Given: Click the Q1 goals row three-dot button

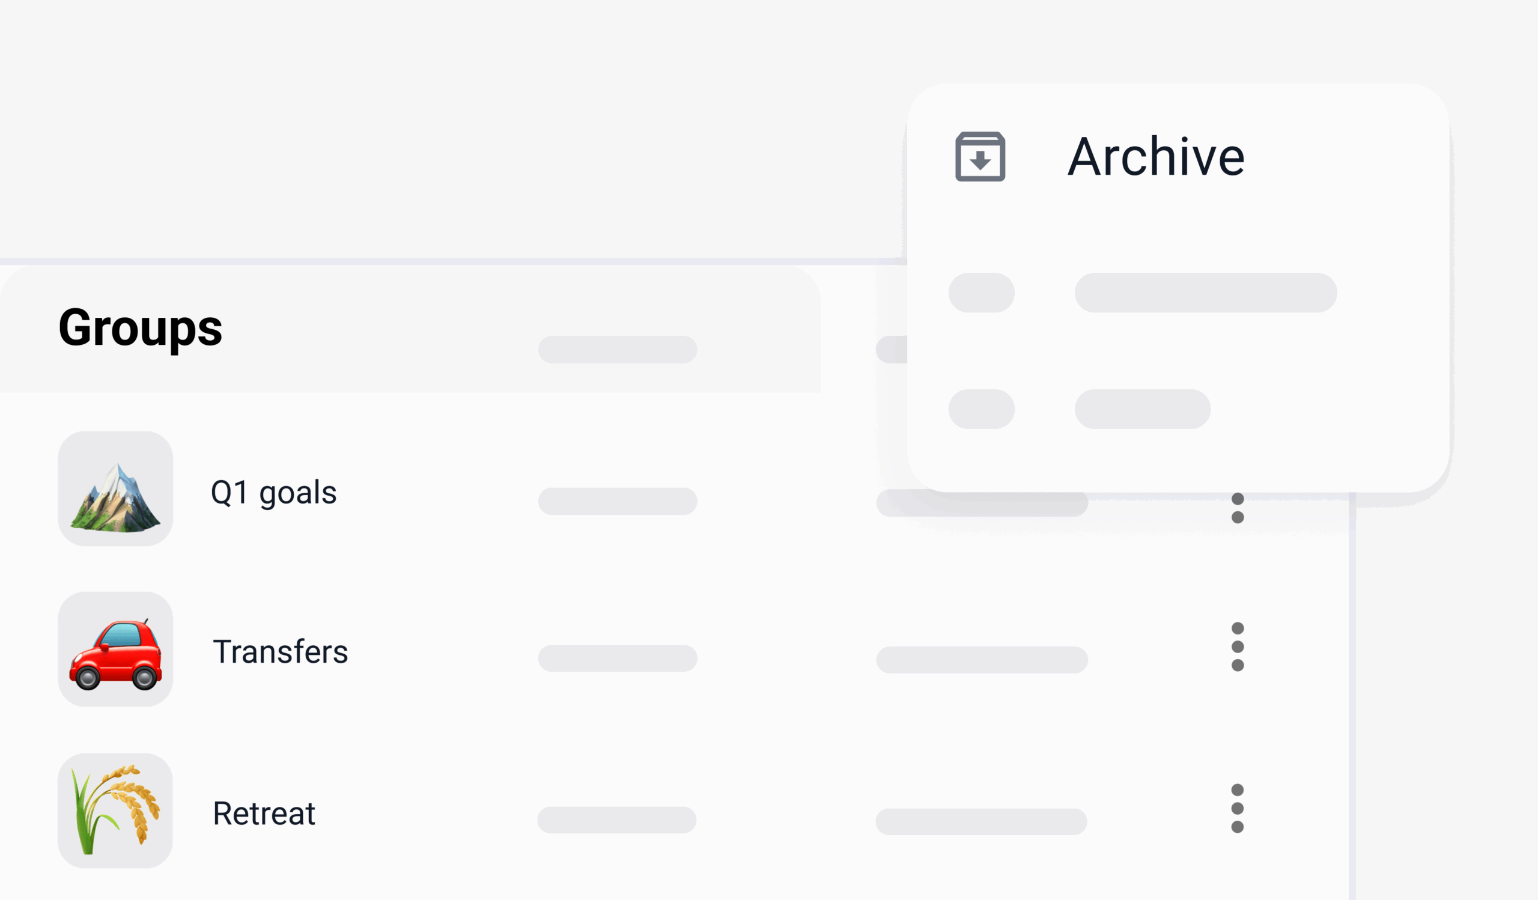Looking at the screenshot, I should [1238, 508].
